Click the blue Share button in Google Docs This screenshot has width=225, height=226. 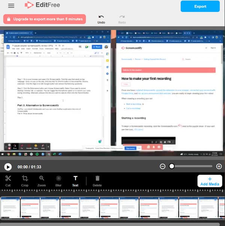97,47
